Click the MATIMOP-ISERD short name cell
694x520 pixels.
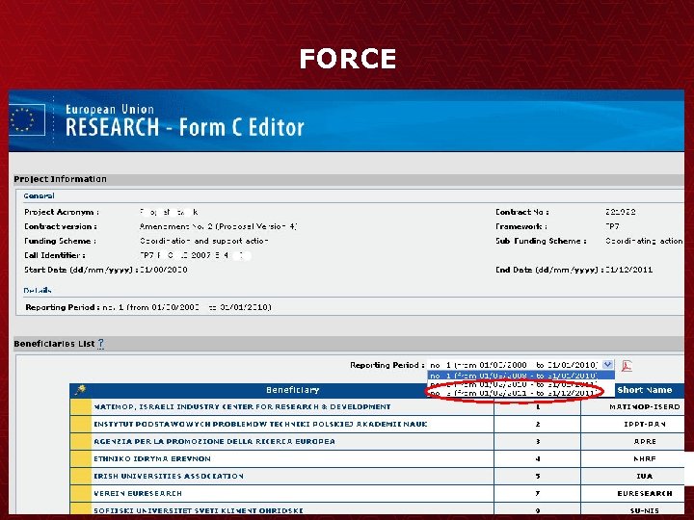click(x=645, y=406)
